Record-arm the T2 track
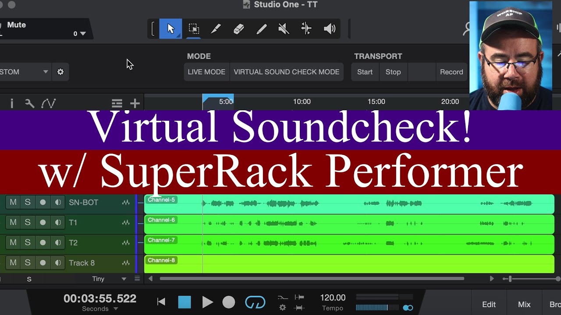561x315 pixels. click(43, 242)
